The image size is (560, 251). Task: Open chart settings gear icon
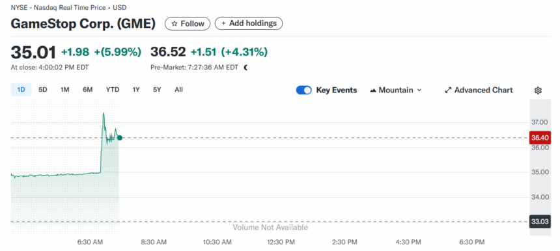pyautogui.click(x=538, y=90)
